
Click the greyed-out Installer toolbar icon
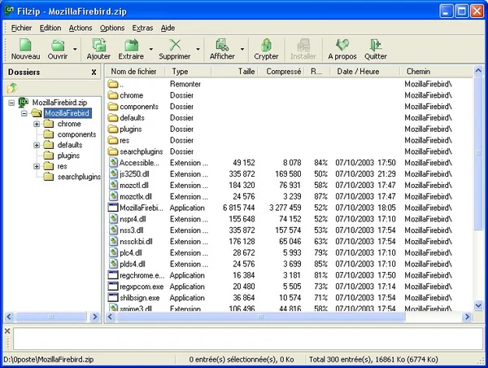(303, 45)
